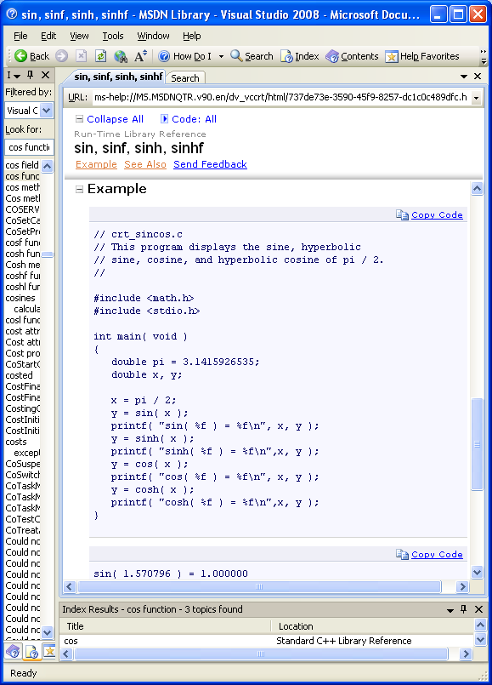Viewport: 492px width, 685px height.
Task: Open the File menu
Action: point(20,36)
